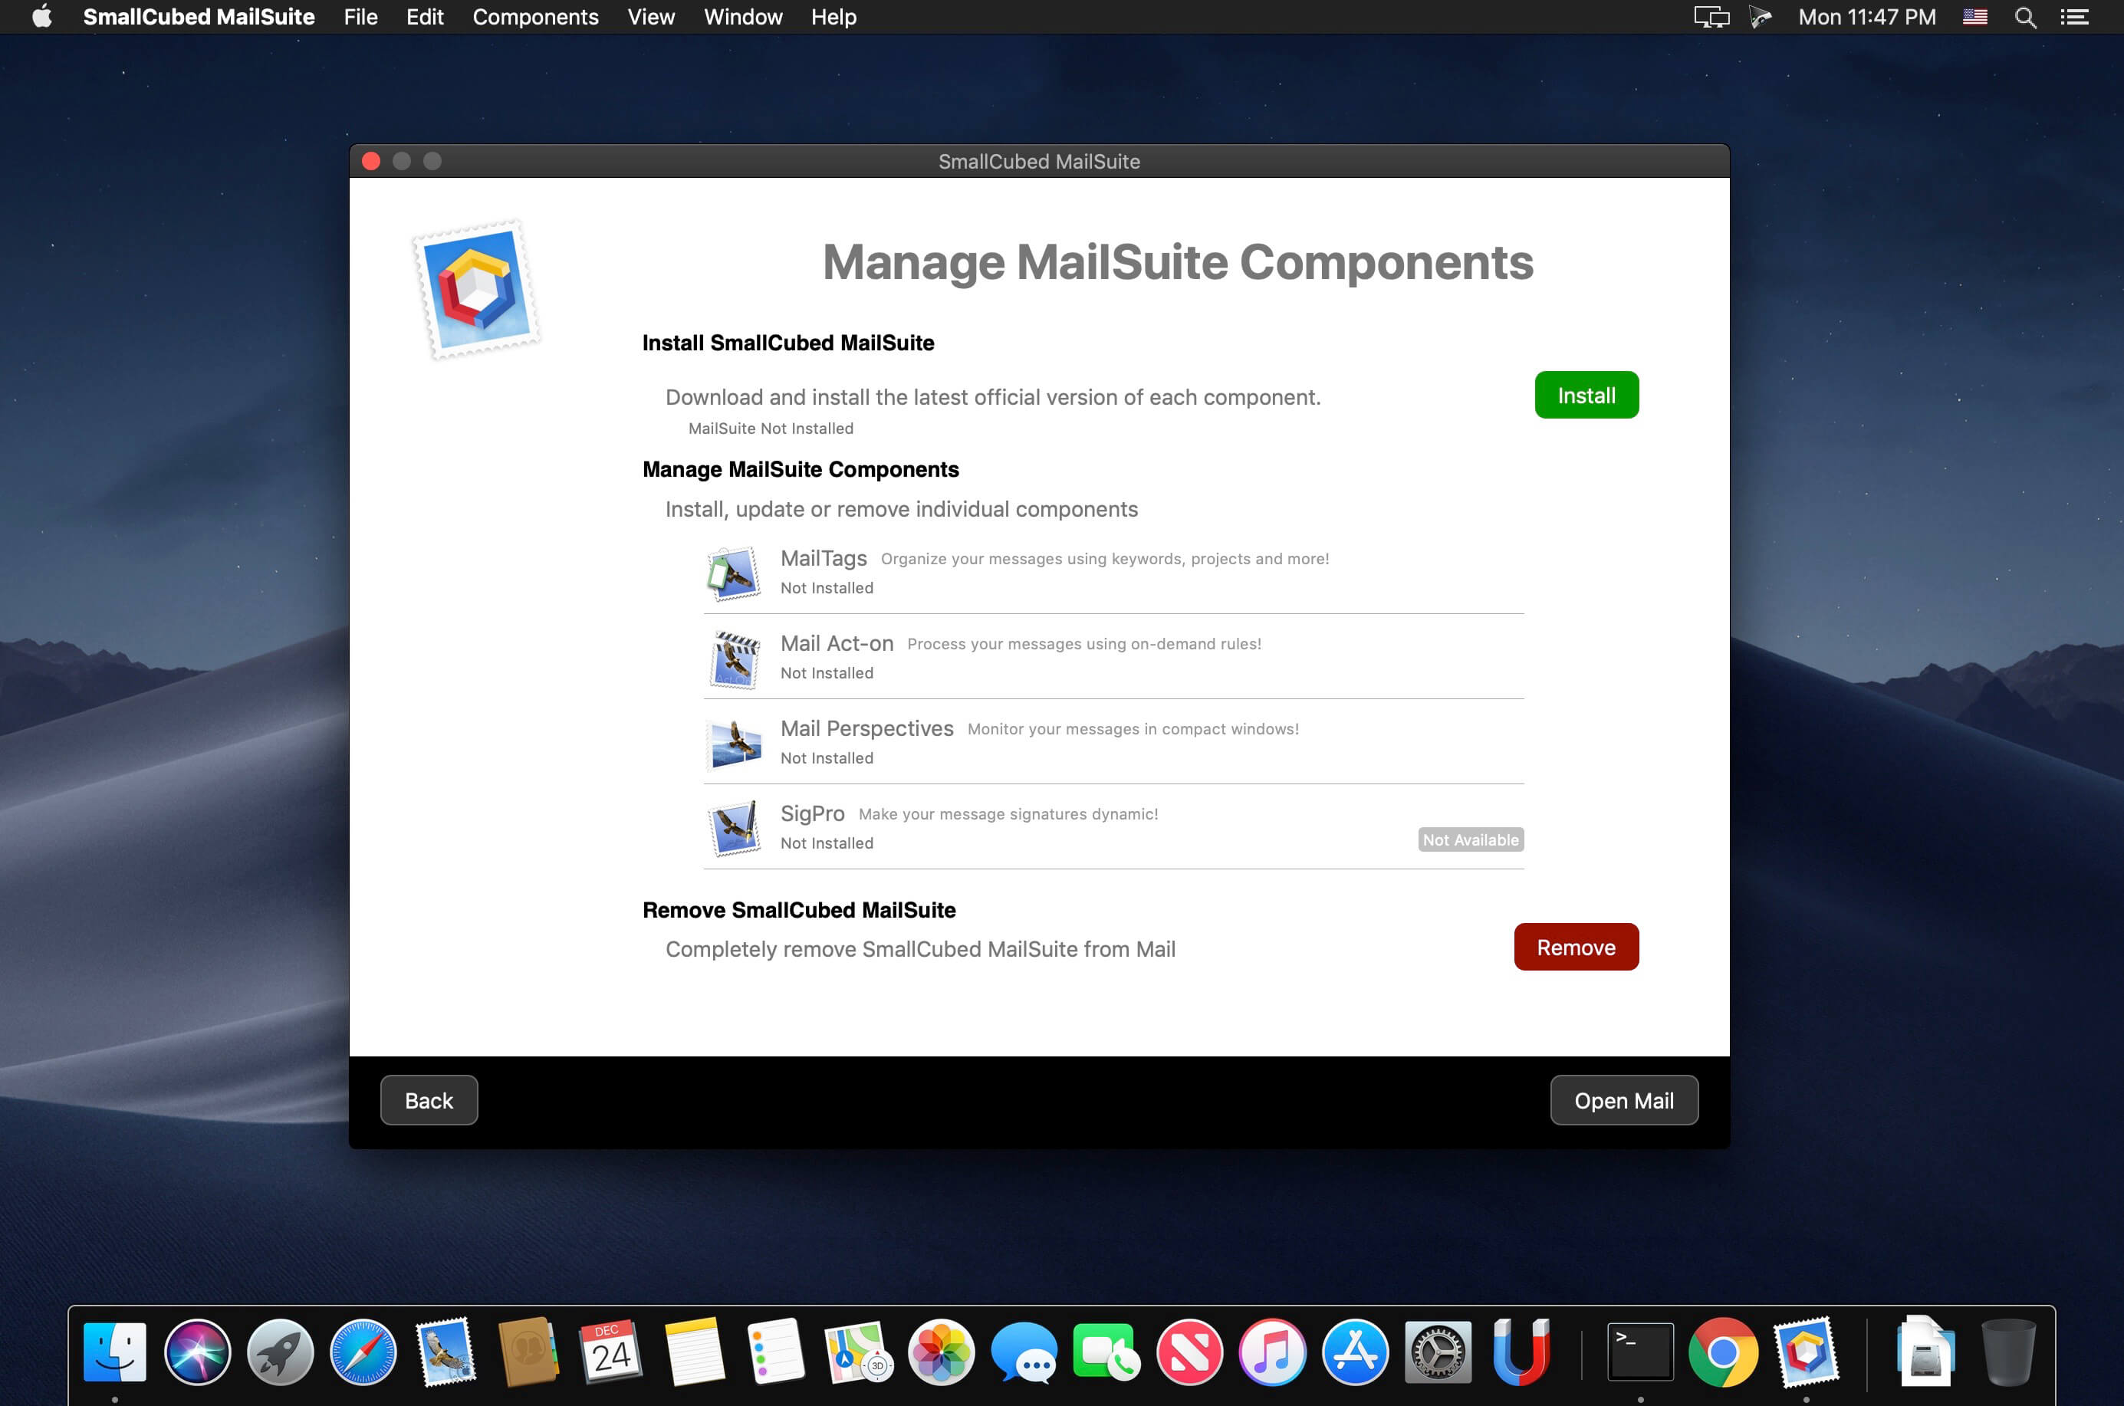Open the View menu
Image resolution: width=2124 pixels, height=1406 pixels.
click(x=650, y=17)
